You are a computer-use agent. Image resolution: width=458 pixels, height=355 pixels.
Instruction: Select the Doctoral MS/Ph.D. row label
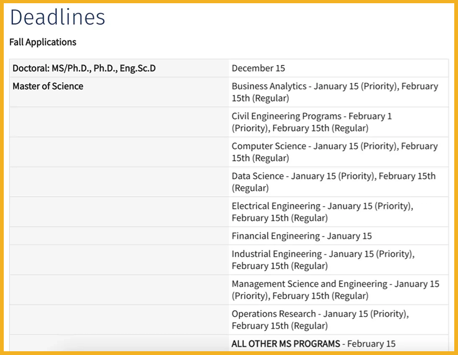tap(84, 68)
